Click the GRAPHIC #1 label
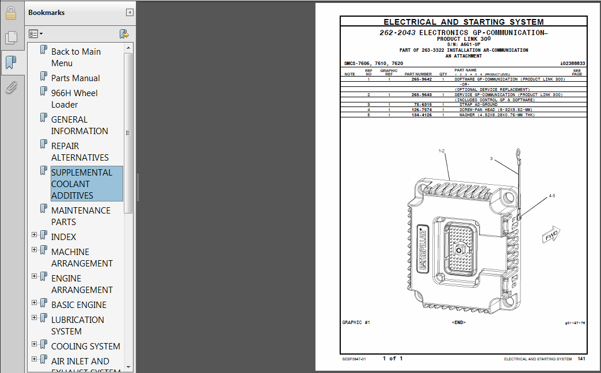 (356, 322)
